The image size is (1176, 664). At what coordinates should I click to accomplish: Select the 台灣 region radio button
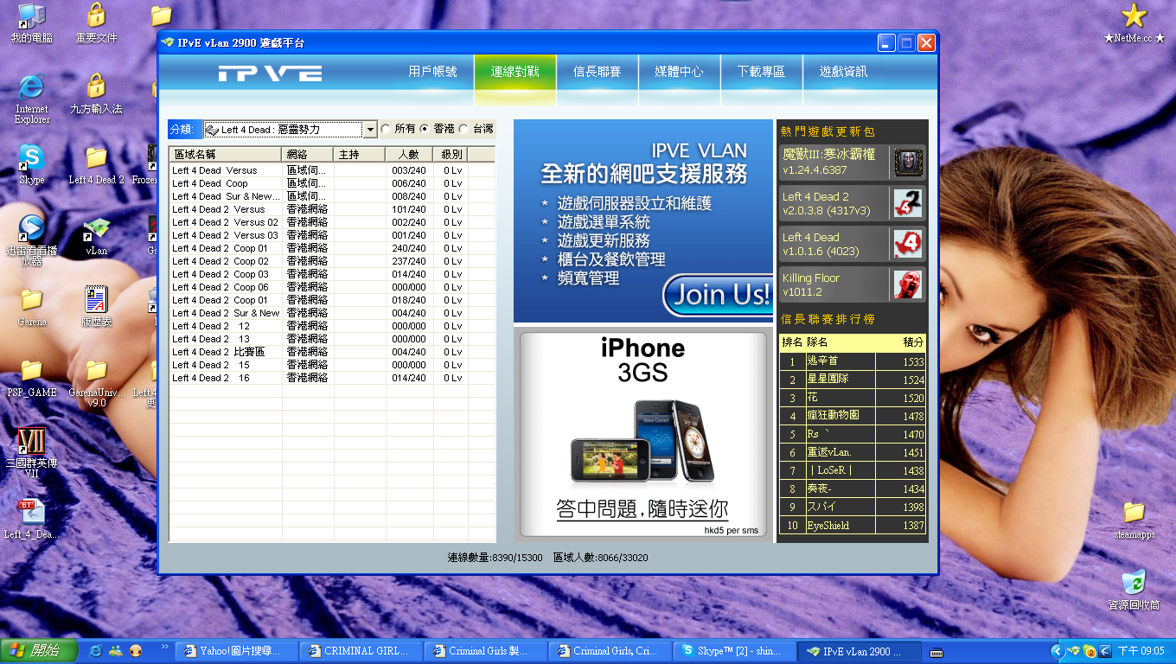[x=463, y=129]
